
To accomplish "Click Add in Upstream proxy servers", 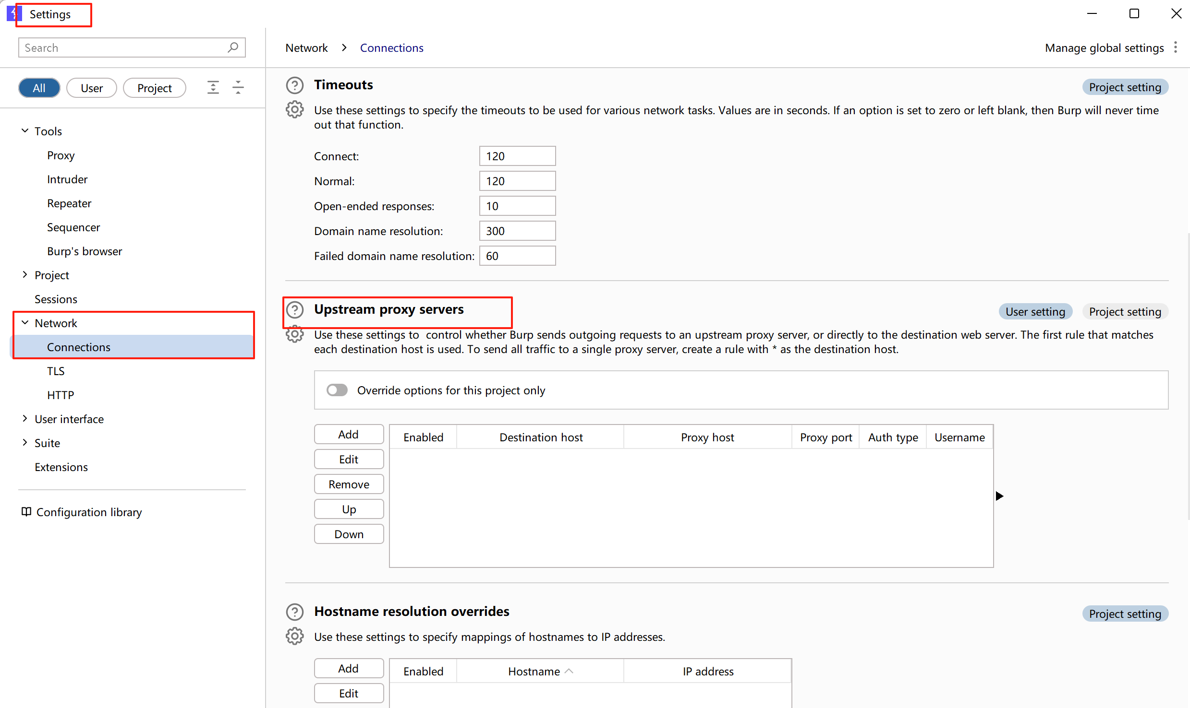I will [349, 434].
